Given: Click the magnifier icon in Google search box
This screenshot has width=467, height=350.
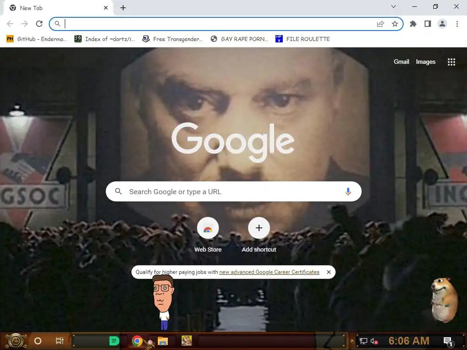Looking at the screenshot, I should 118,191.
